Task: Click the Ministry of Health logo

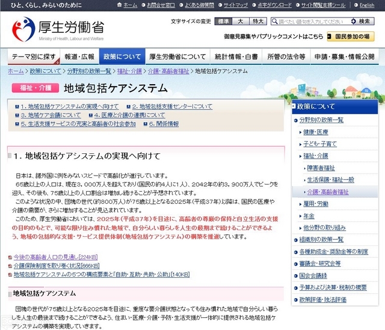Action: pyautogui.click(x=56, y=29)
